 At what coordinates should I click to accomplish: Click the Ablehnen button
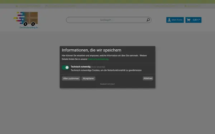pyautogui.click(x=148, y=78)
